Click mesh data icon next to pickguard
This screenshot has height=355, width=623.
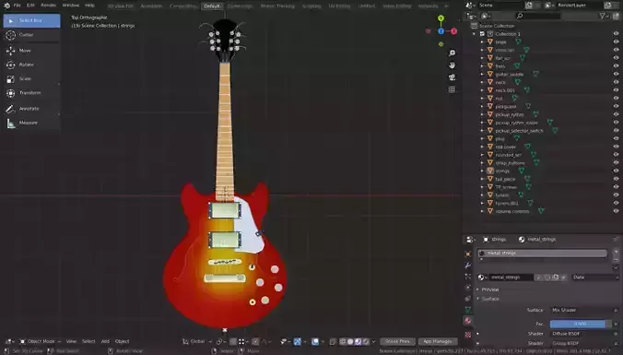tap(528, 106)
